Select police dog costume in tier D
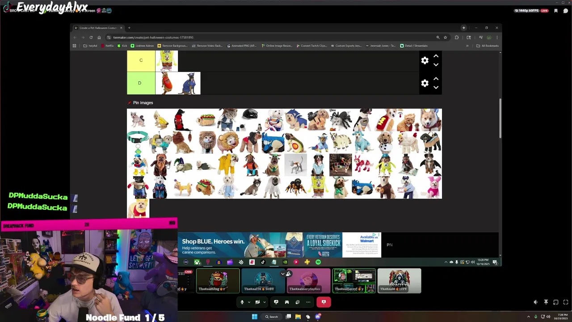 pos(189,83)
